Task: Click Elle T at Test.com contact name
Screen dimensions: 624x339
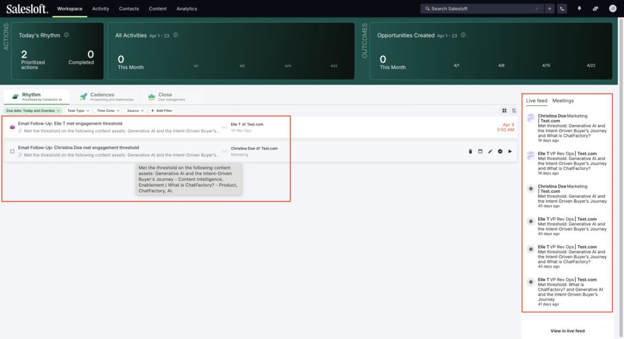Action: [247, 124]
